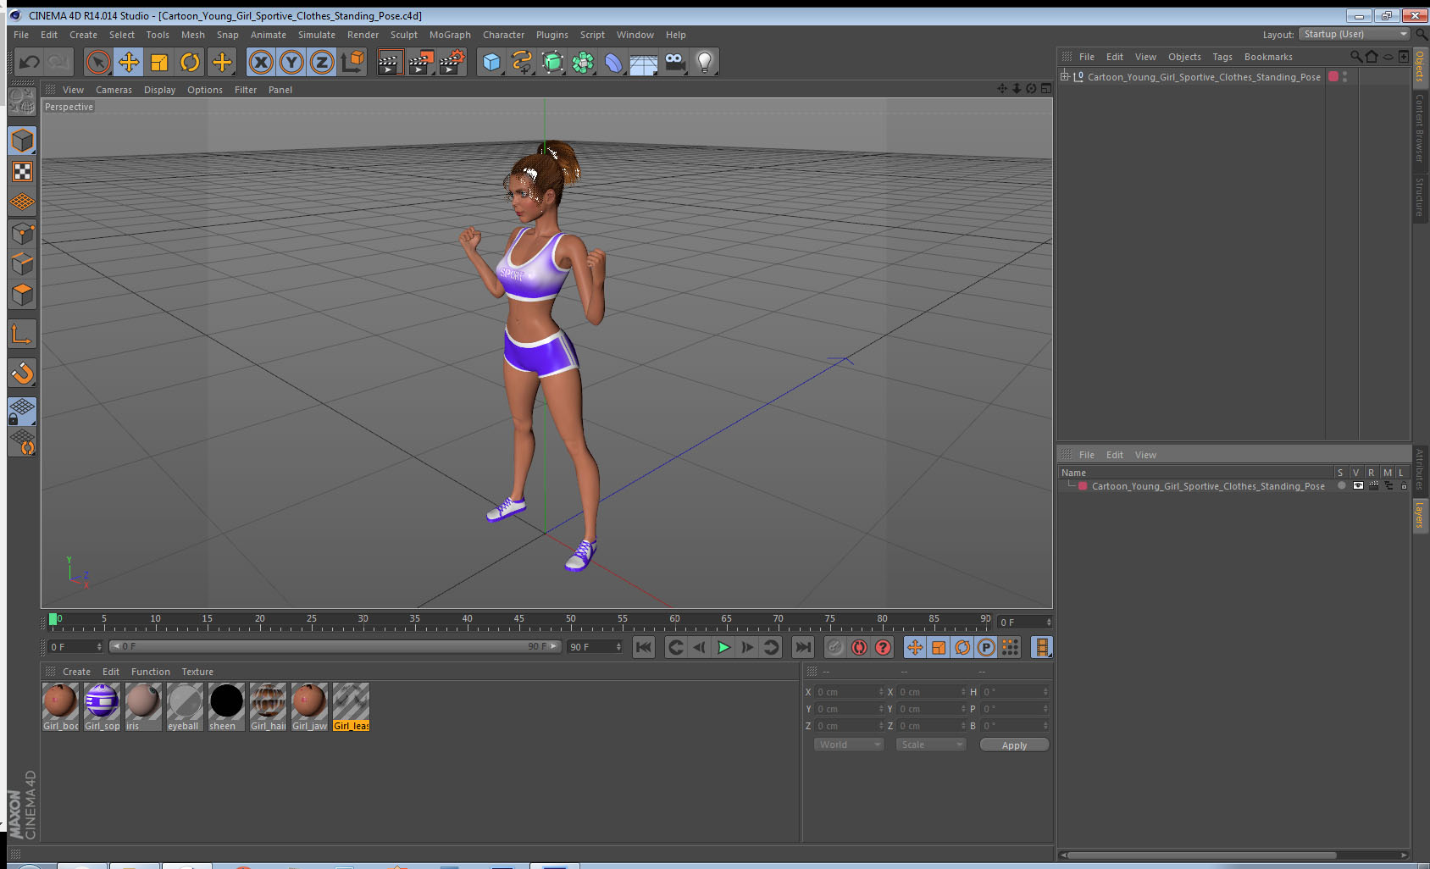Click Record active objects keyframe button
1430x869 pixels.
(835, 647)
